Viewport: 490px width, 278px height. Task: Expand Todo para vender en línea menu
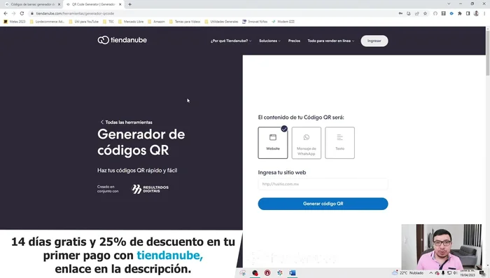tap(331, 41)
